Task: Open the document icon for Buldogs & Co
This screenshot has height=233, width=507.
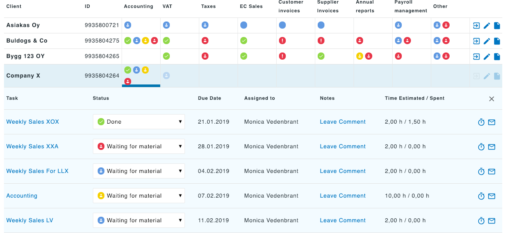Action: click(497, 41)
